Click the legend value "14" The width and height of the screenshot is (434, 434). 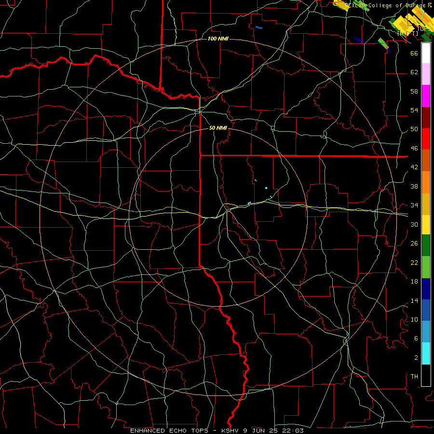(414, 300)
